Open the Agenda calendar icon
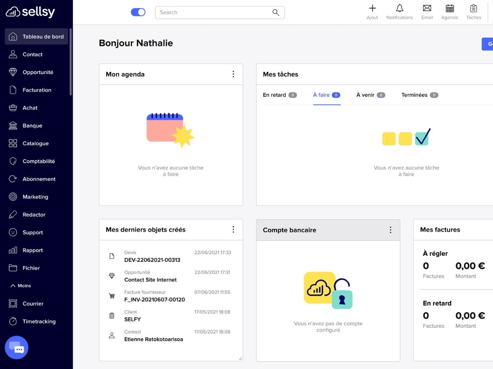 tap(449, 8)
